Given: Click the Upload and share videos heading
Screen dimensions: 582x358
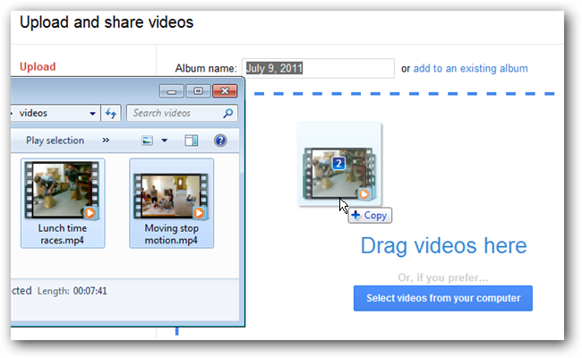Looking at the screenshot, I should coord(107,22).
